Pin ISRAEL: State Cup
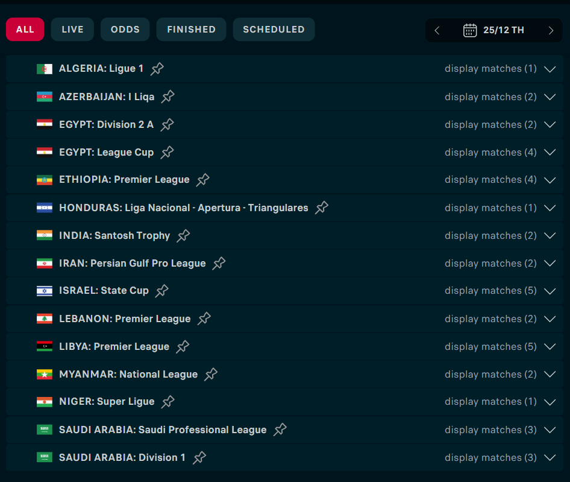This screenshot has height=482, width=570. 162,291
